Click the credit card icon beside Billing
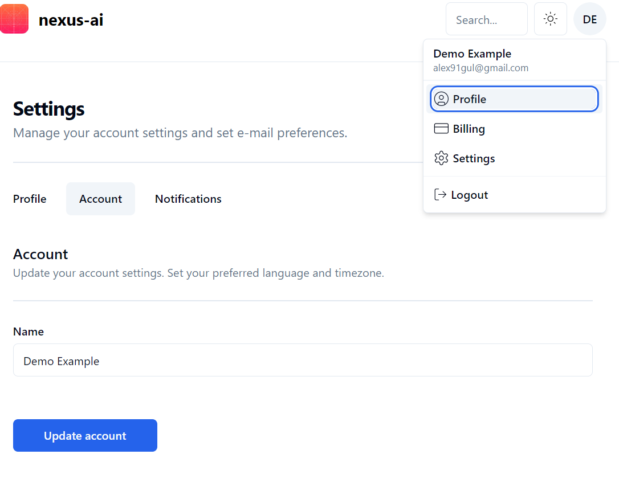 point(441,129)
